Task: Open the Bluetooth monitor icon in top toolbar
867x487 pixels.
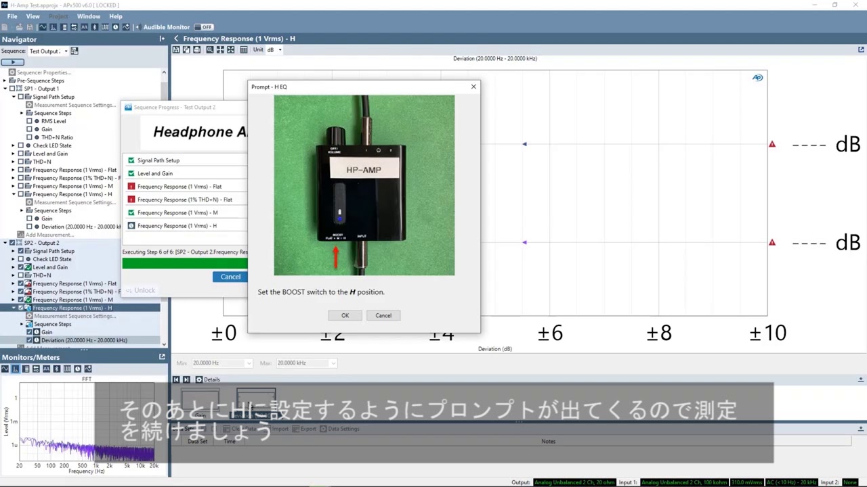Action: 95,27
